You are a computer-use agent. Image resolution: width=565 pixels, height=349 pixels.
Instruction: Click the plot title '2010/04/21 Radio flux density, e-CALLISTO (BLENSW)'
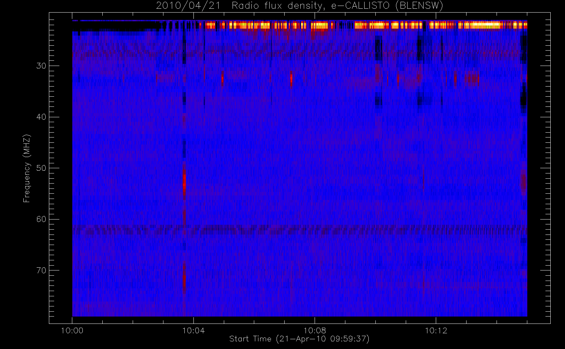(300, 6)
